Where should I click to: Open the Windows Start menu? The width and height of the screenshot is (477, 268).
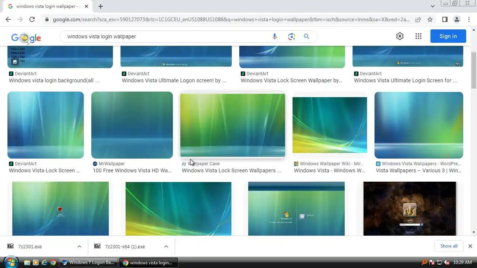pos(10,262)
